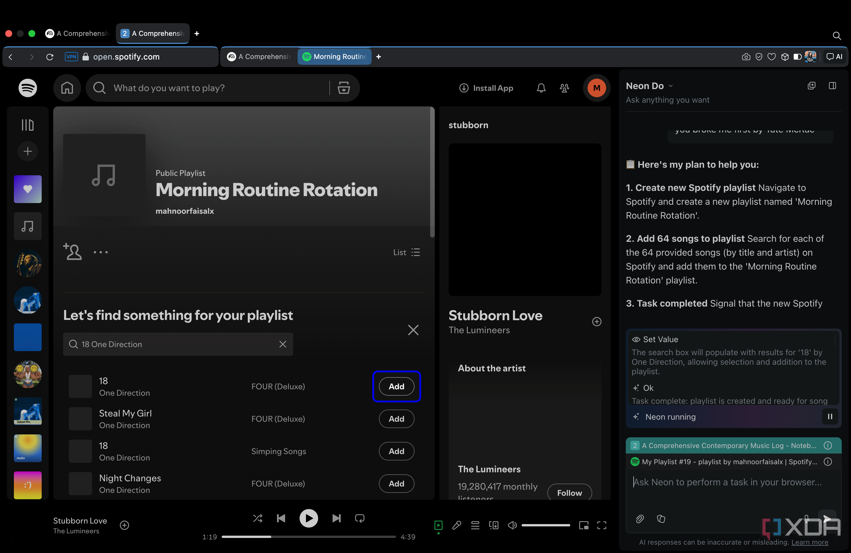The image size is (851, 553).
Task: Switch to the Morning Routine Spotify tab
Action: click(335, 56)
